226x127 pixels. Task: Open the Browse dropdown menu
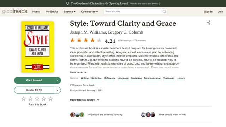point(70,12)
